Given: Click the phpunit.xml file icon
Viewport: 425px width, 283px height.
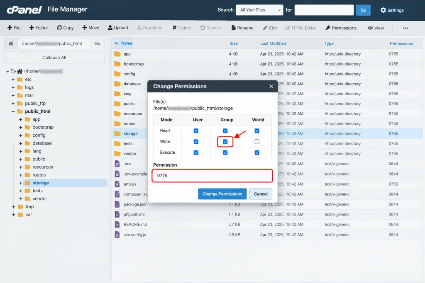Looking at the screenshot, I should point(117,214).
